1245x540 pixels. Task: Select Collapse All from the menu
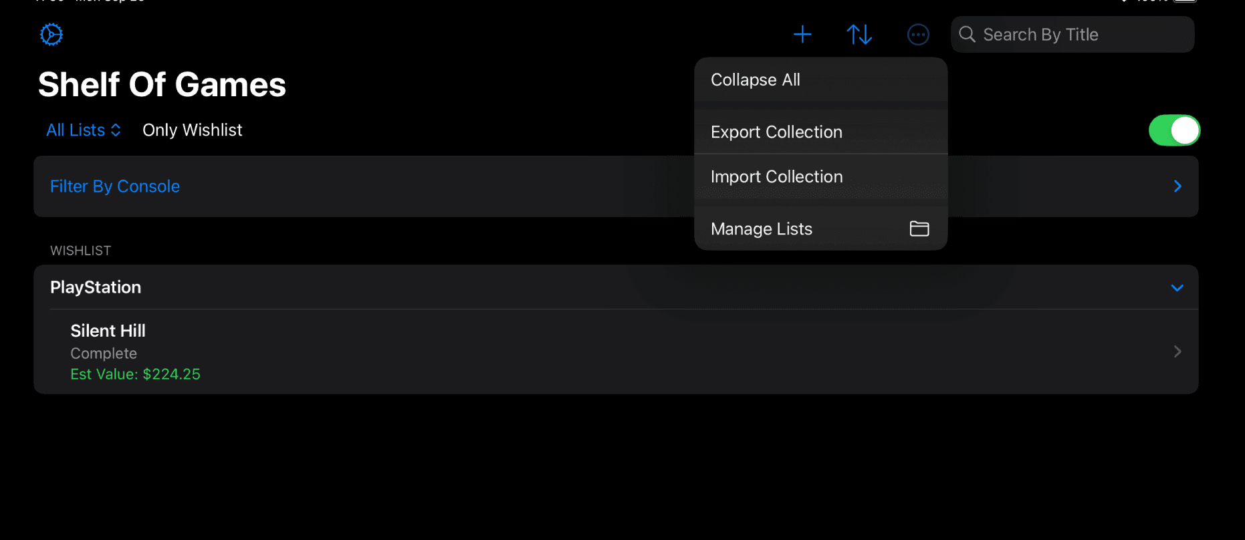756,80
